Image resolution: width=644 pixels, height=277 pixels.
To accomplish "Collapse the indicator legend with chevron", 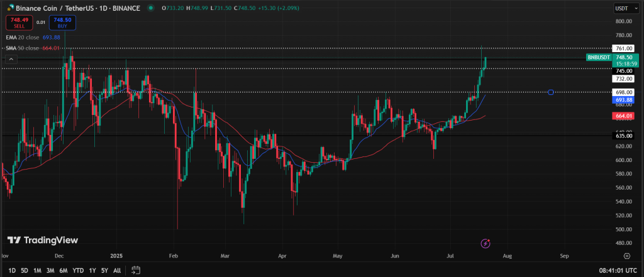I will pos(11,60).
